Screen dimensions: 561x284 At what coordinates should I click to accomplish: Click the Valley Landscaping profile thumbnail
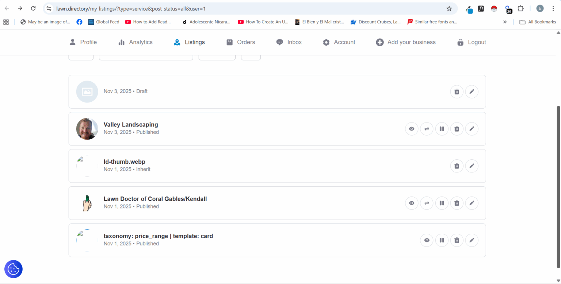coord(87,129)
